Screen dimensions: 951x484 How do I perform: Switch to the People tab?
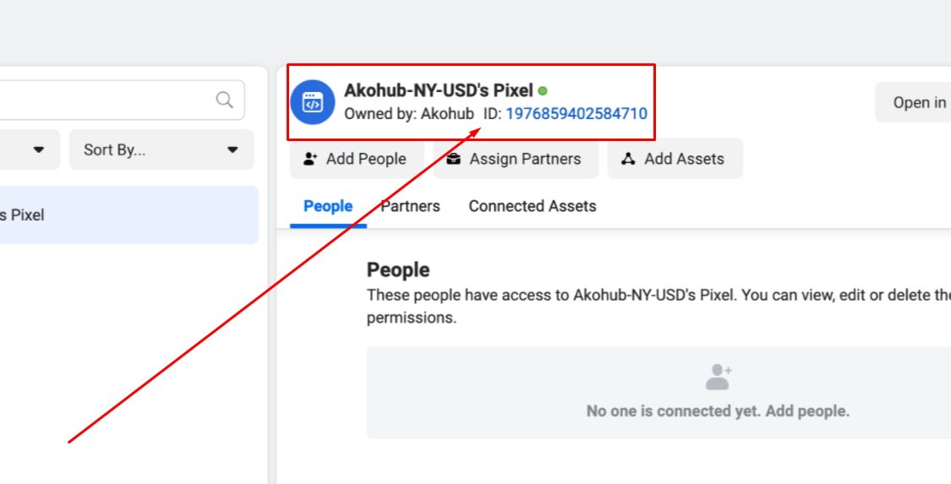pos(328,206)
